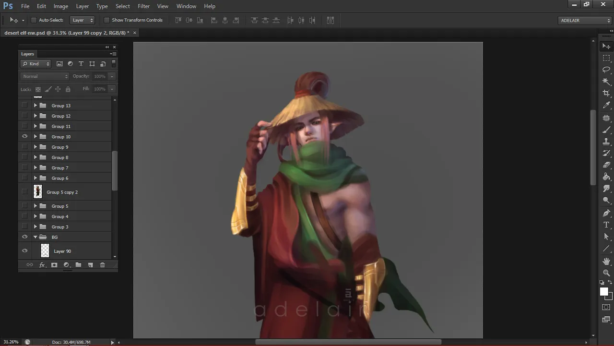The height and width of the screenshot is (346, 614).
Task: Open the Filter menu
Action: click(143, 6)
